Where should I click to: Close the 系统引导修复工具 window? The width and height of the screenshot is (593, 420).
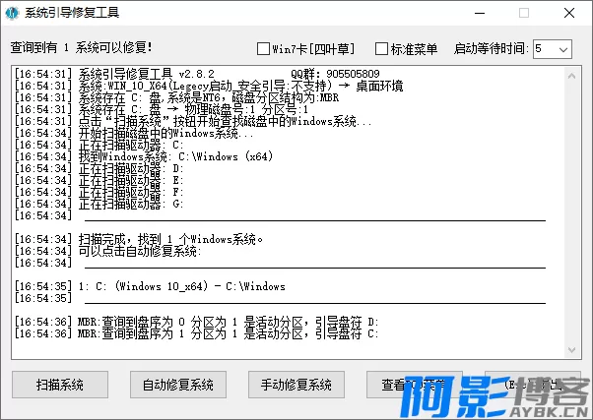coord(569,13)
